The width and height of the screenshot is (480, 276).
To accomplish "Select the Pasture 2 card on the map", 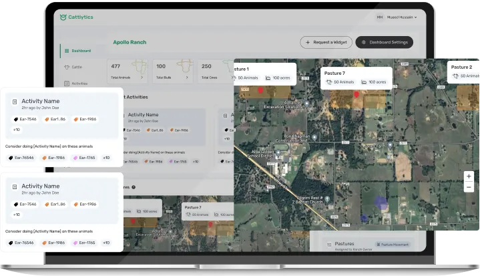I will coord(463,72).
